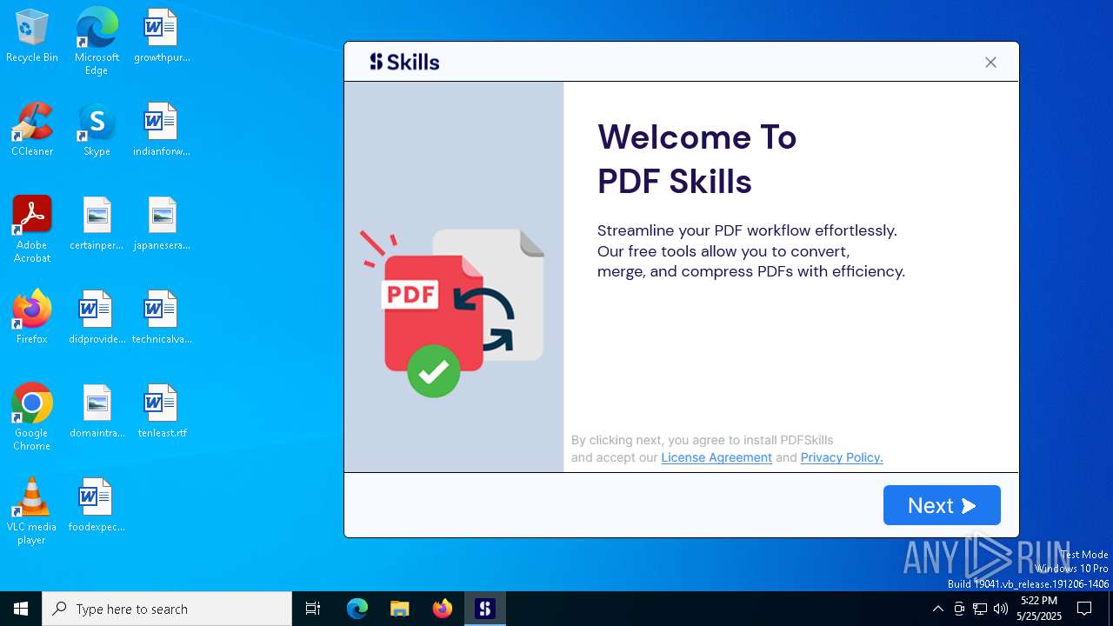Viewport: 1113px width, 626px height.
Task: Open Task View from the taskbar
Action: (313, 609)
